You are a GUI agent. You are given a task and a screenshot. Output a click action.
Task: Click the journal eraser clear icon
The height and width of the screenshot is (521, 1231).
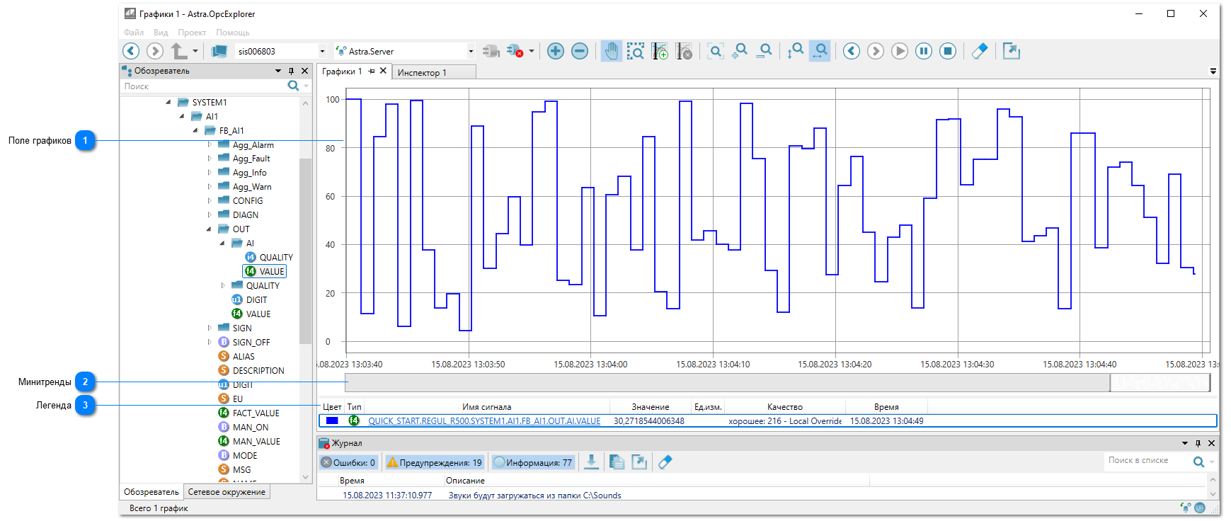coord(665,462)
